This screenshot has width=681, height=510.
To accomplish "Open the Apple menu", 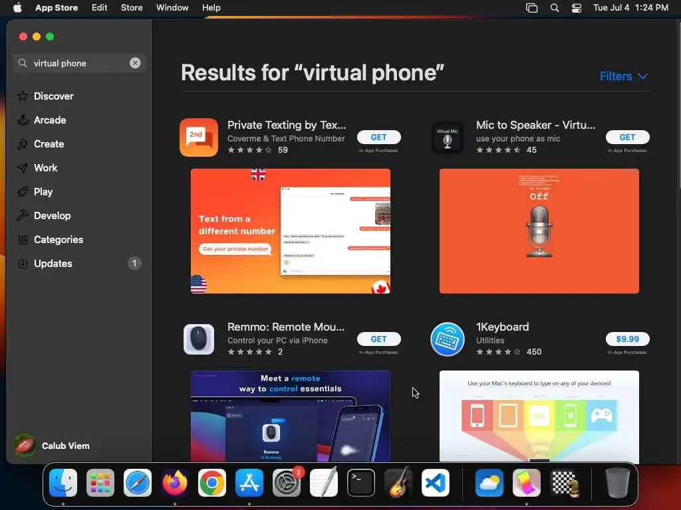I will (17, 8).
